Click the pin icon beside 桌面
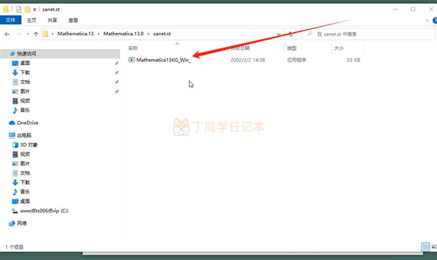 [x=117, y=63]
